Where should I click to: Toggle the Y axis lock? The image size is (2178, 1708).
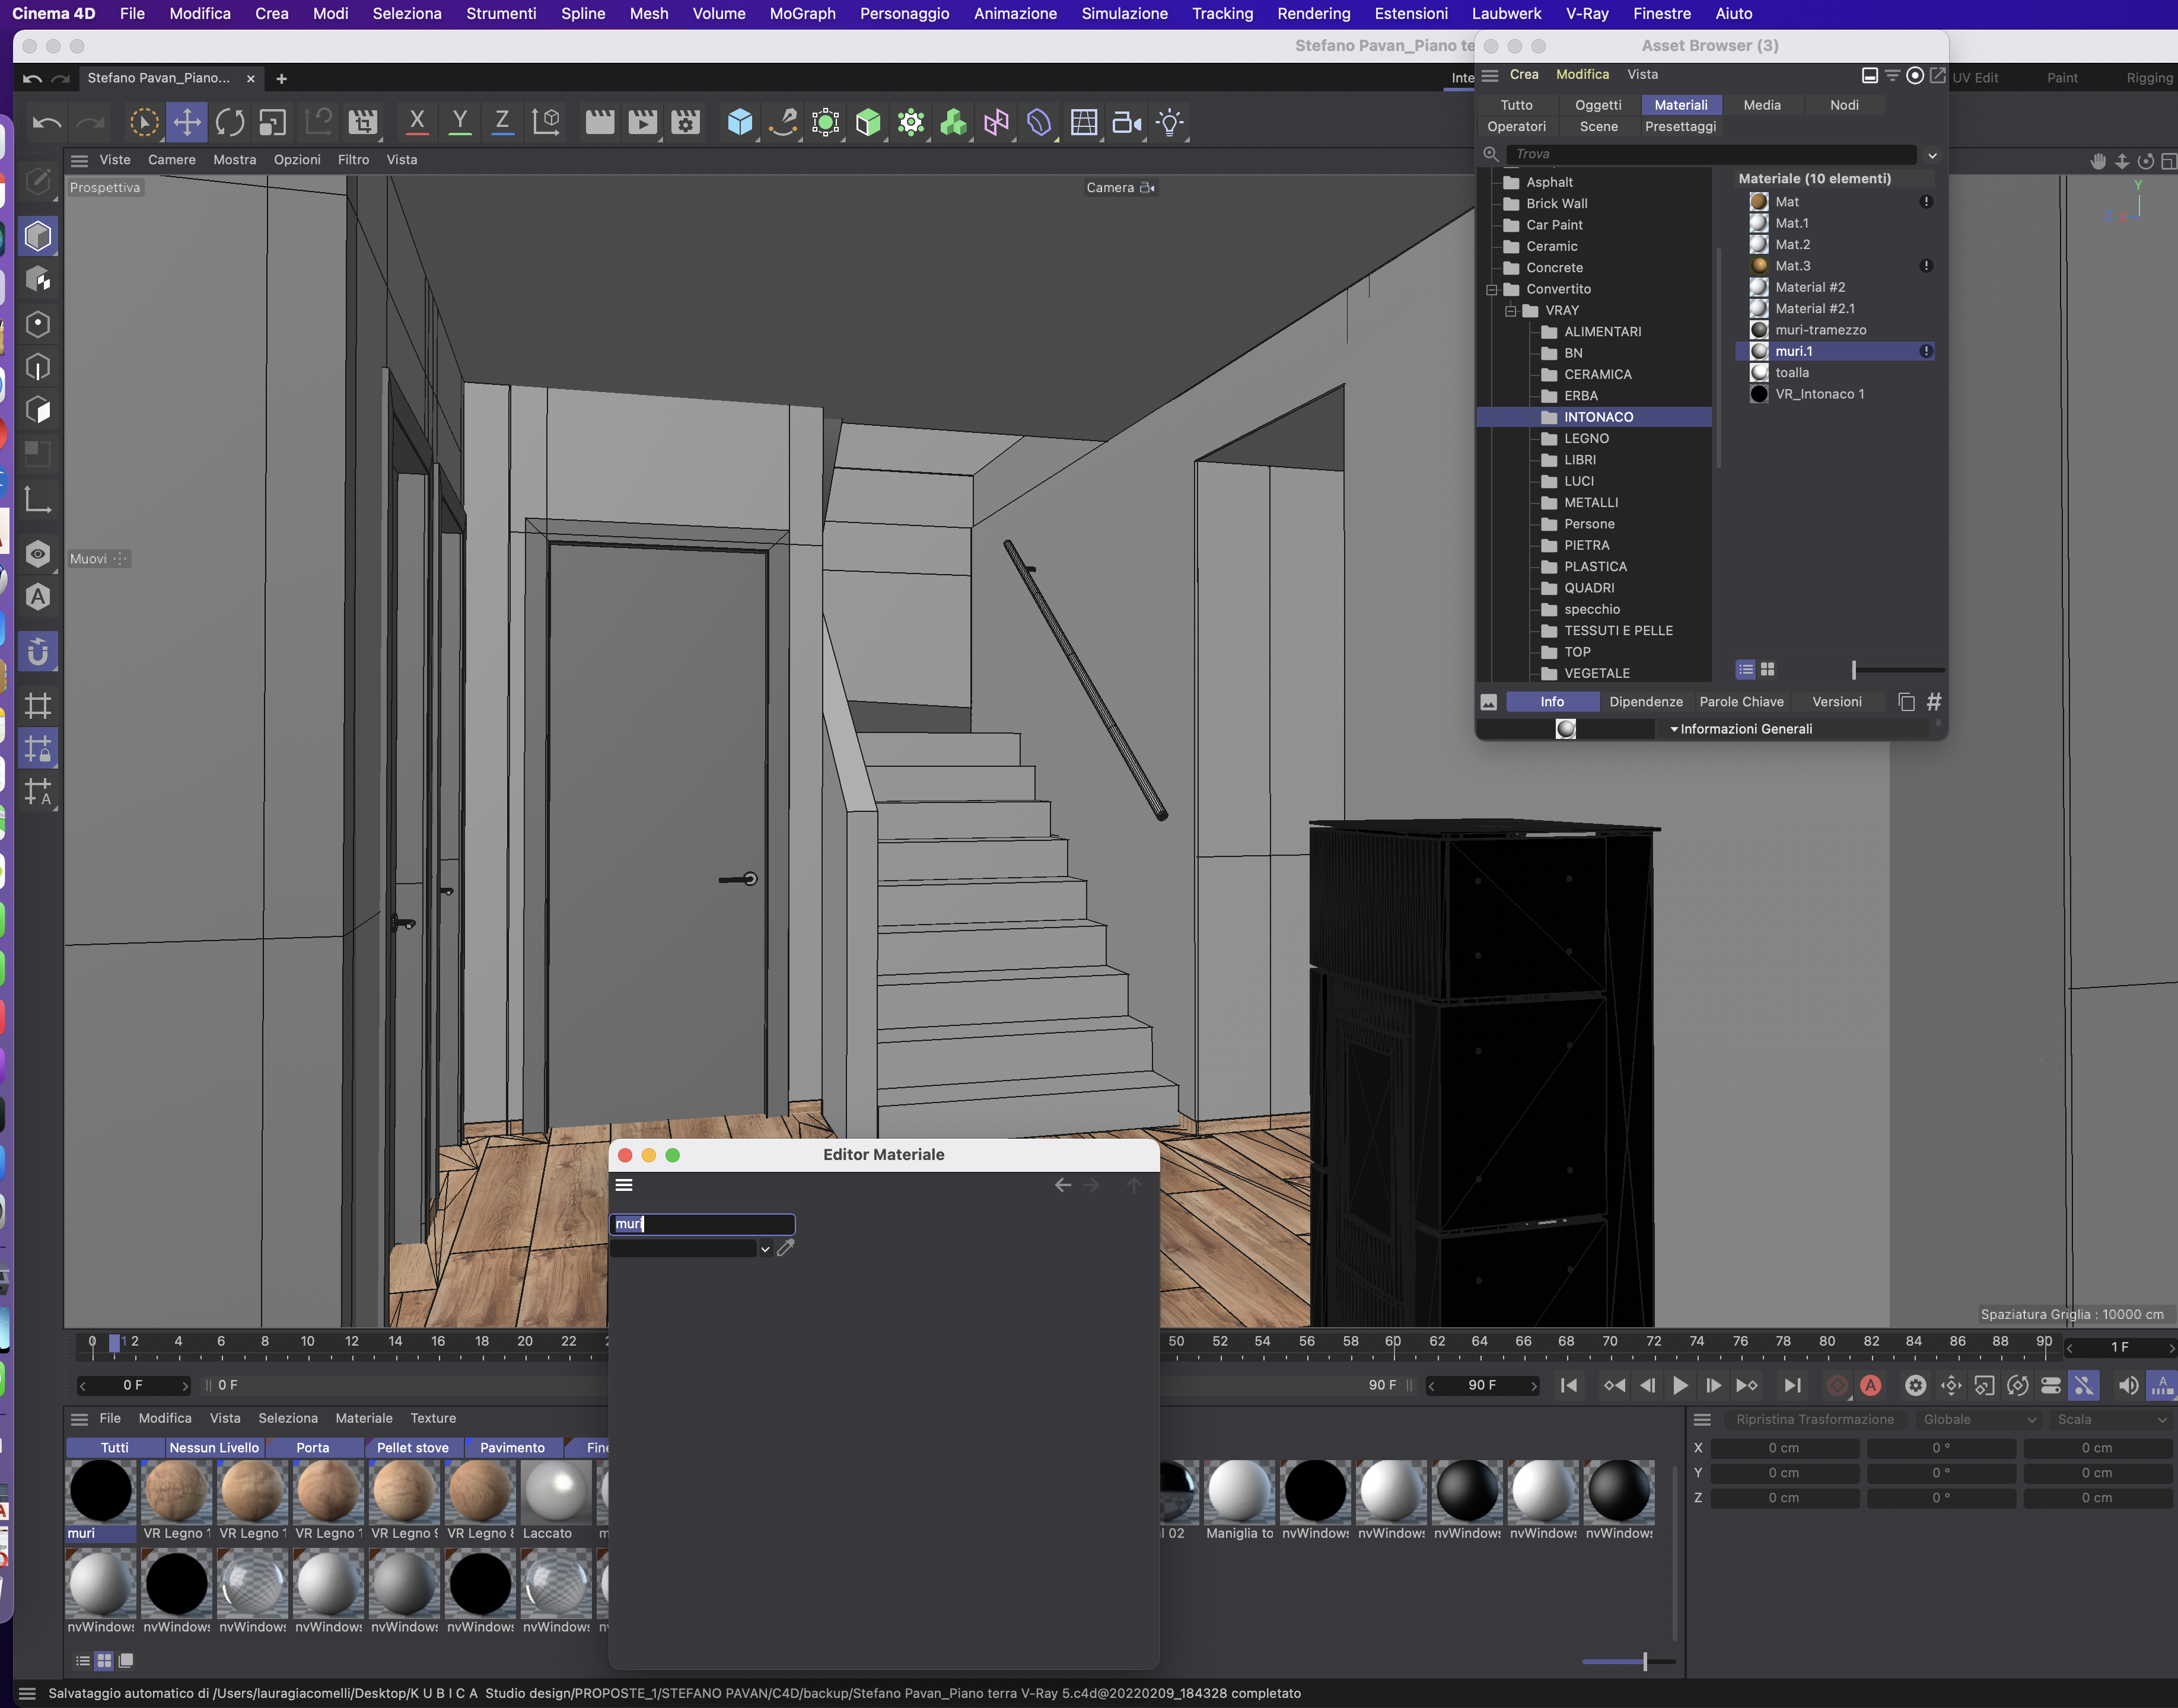pyautogui.click(x=460, y=123)
